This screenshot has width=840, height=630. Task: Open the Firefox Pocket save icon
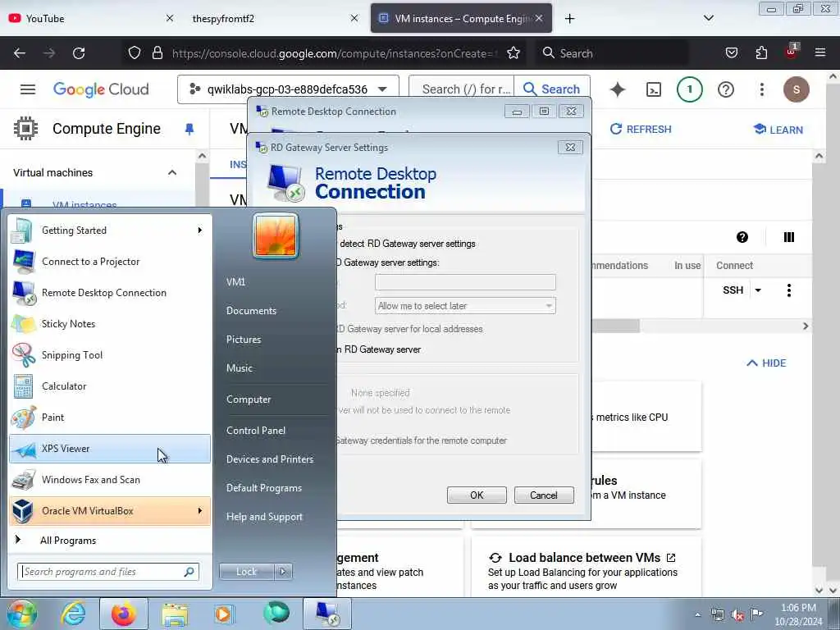pos(731,53)
